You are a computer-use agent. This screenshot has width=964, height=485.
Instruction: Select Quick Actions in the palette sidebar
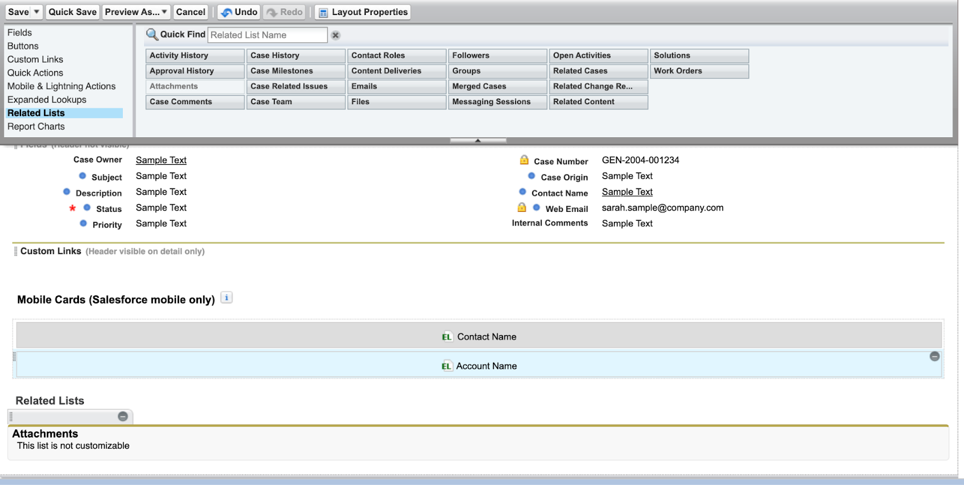click(35, 73)
